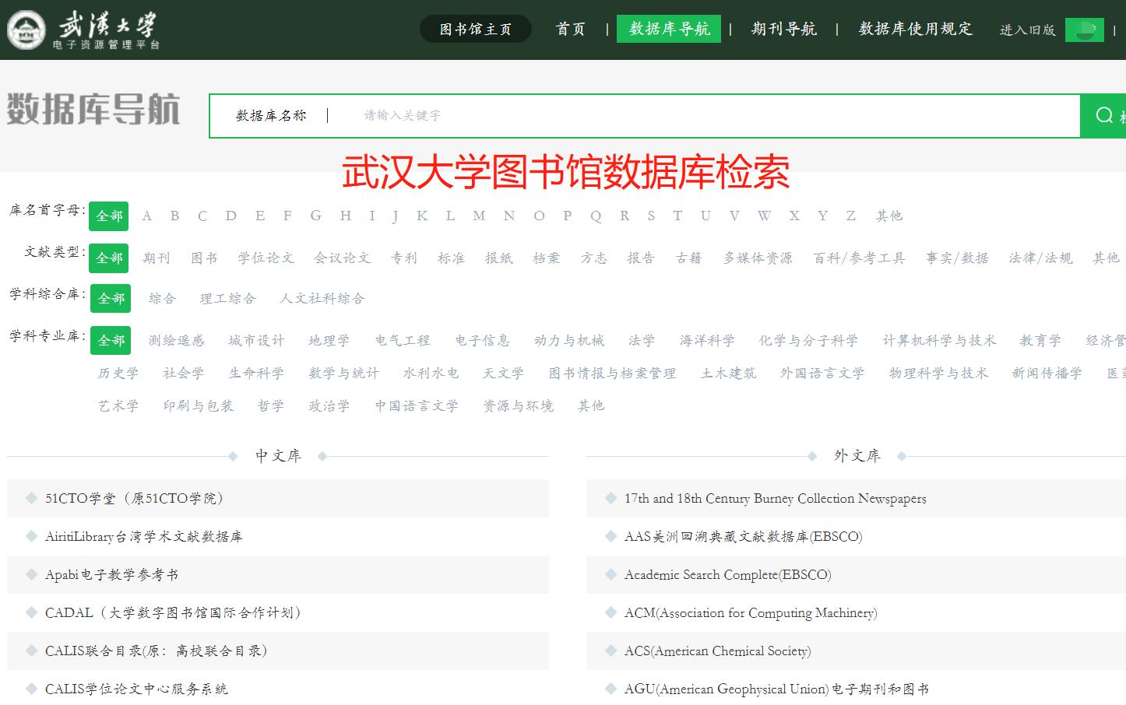Filter document type by 专利
1126x705 pixels.
click(x=404, y=258)
